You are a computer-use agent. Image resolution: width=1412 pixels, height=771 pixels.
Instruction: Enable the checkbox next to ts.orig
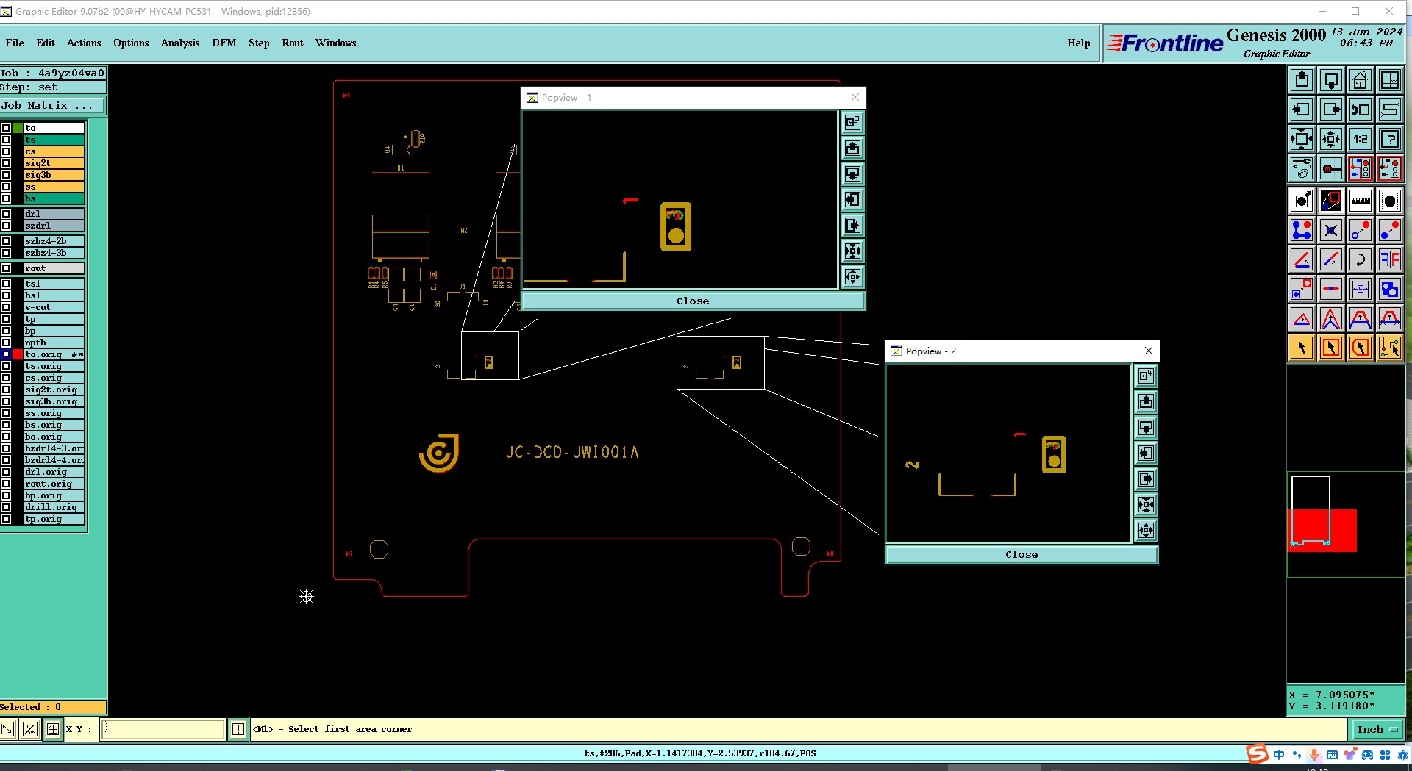click(6, 366)
